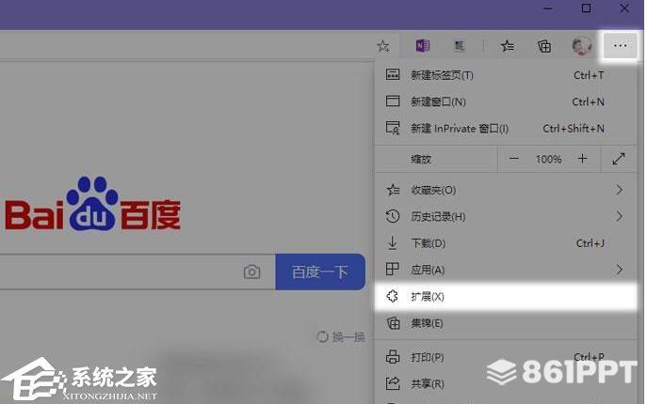Screen dimensions: 647x404
Task: Open the Collections toolbar icon
Action: 544,46
